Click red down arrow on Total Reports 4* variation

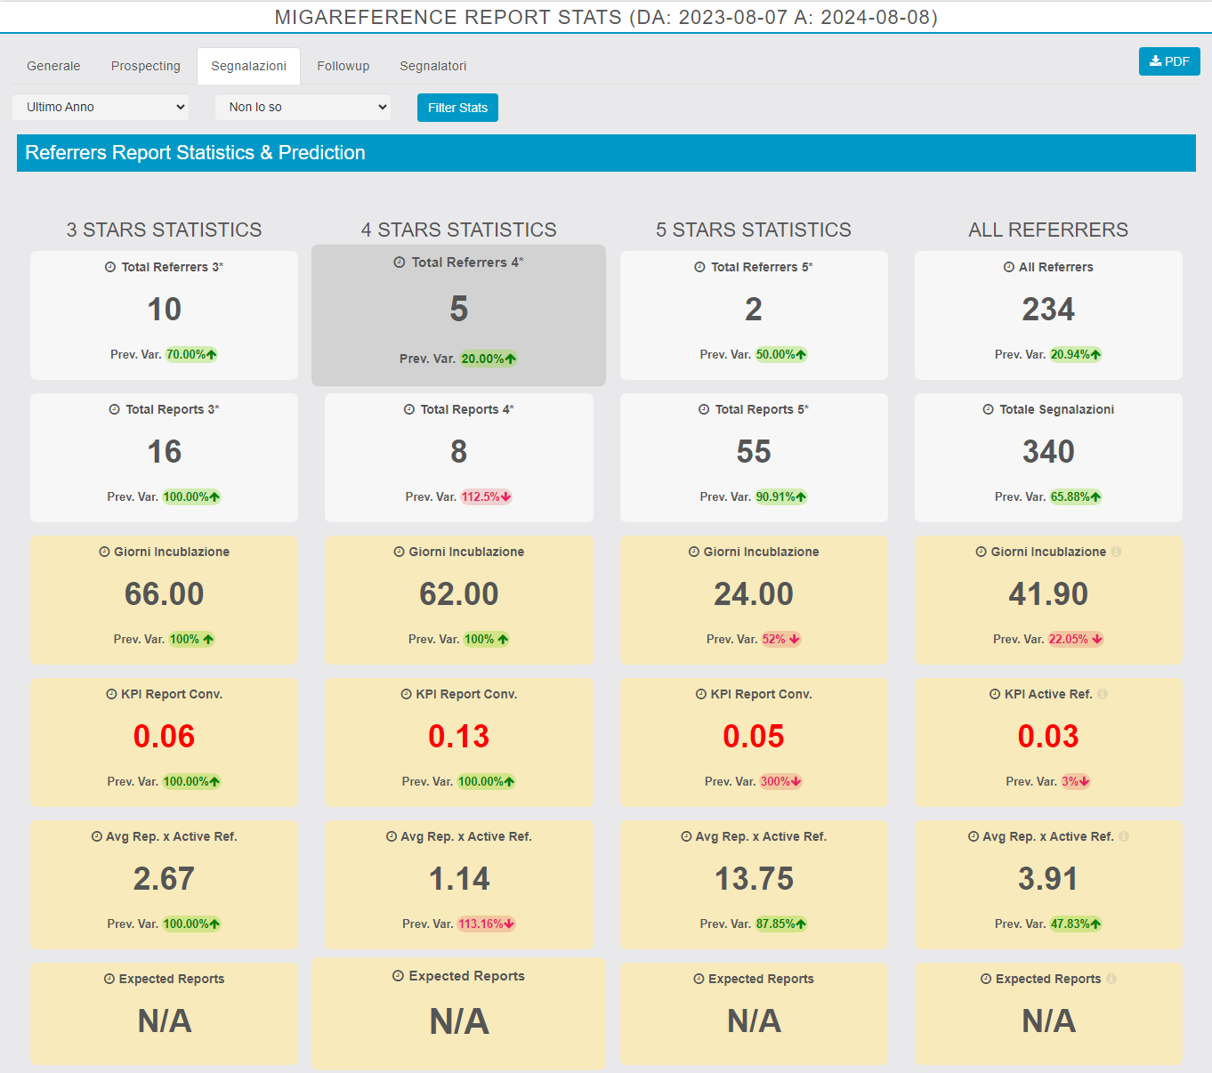[506, 497]
